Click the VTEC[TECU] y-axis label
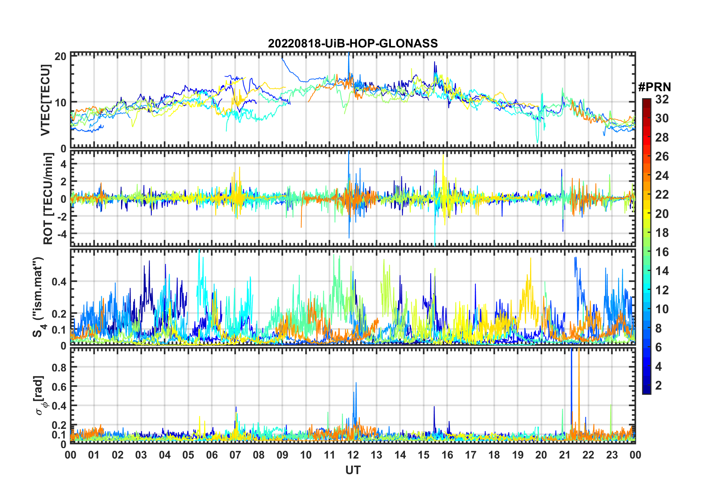Screen dimensions: 706x493 45,100
